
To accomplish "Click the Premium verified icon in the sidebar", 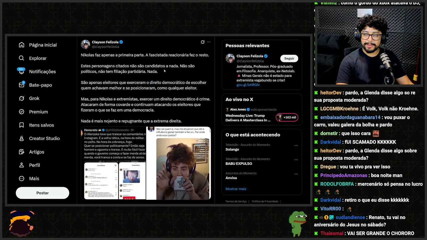I will tap(22, 112).
